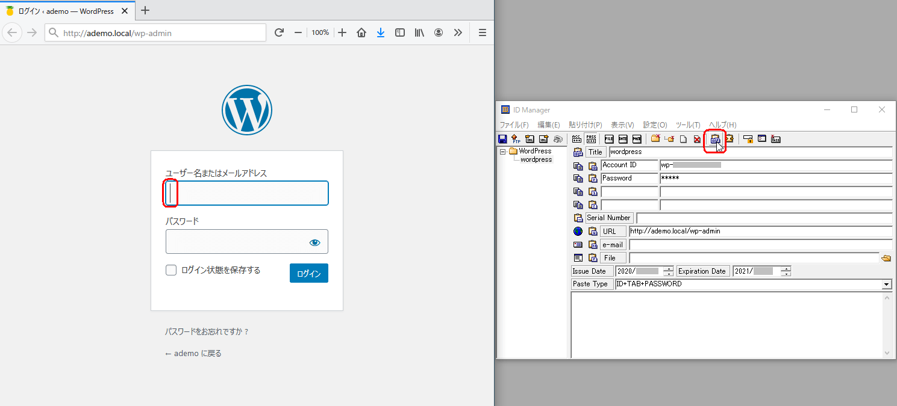The height and width of the screenshot is (406, 897).
Task: Browse for a file with the folder icon
Action: click(x=886, y=258)
